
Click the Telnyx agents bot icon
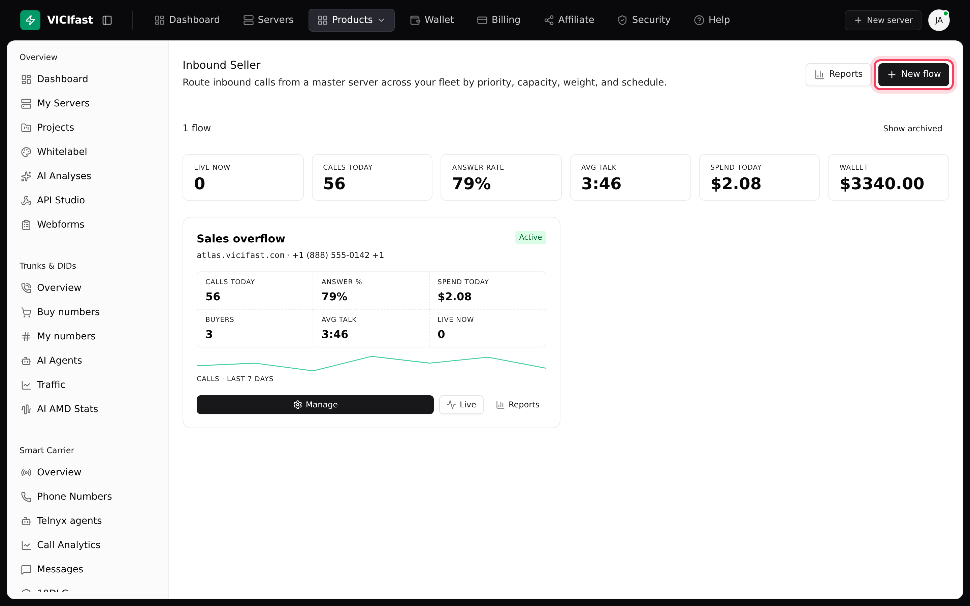[26, 521]
